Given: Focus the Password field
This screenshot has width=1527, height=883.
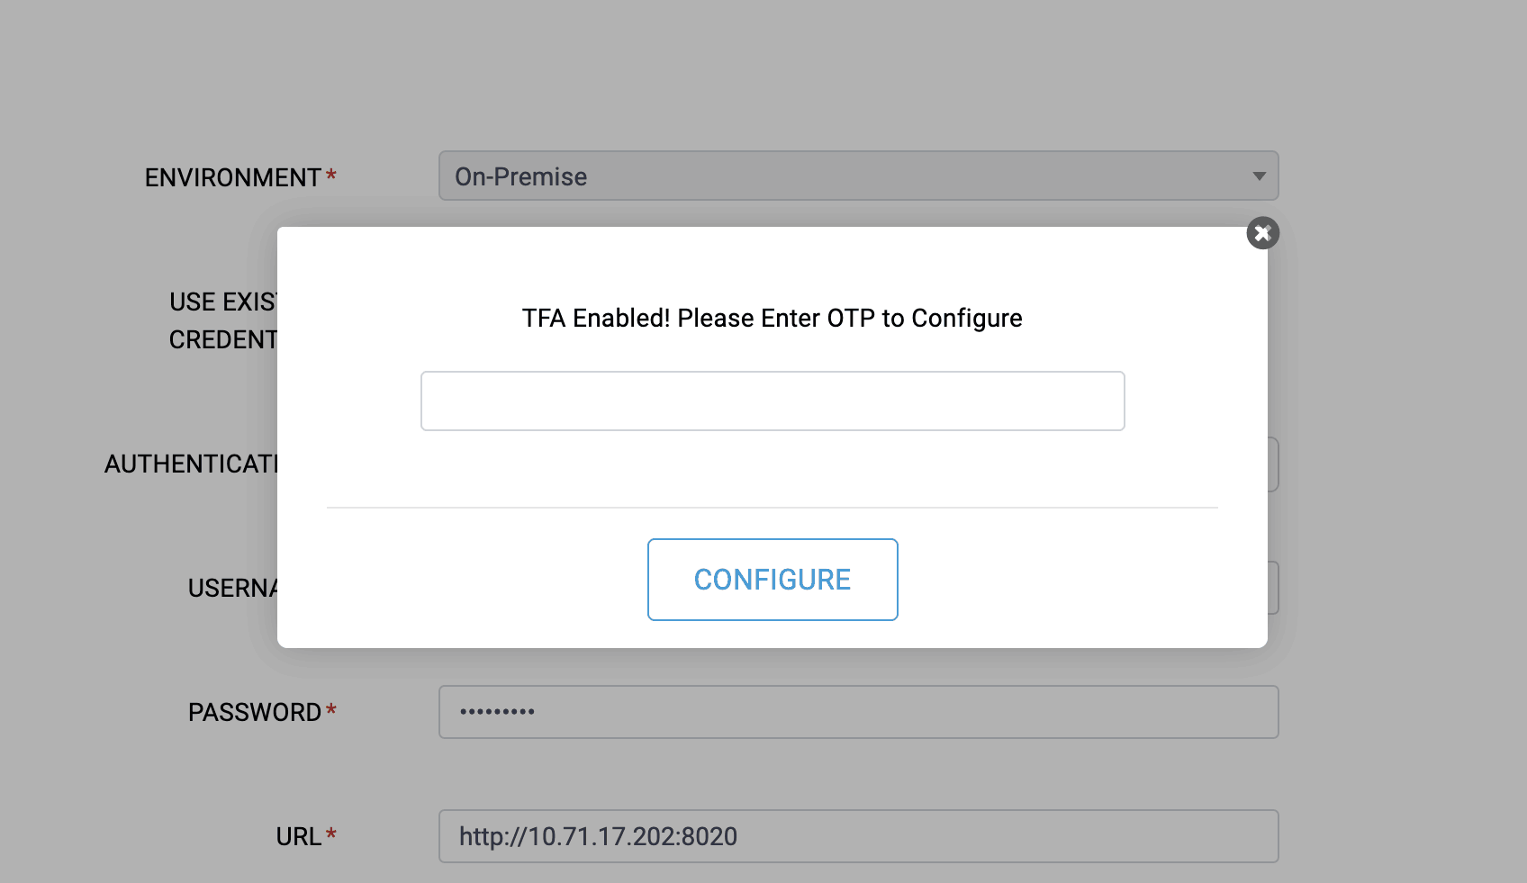Looking at the screenshot, I should pyautogui.click(x=857, y=712).
